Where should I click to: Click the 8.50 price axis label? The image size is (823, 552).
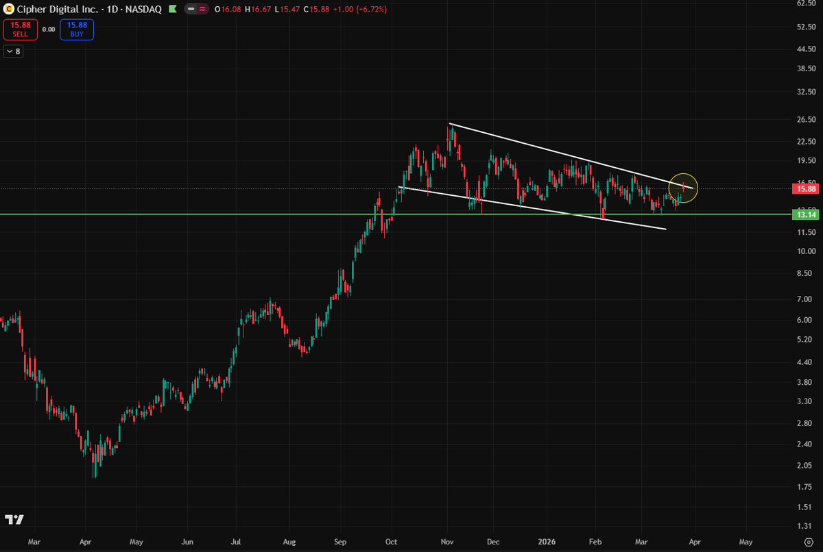[x=806, y=273]
